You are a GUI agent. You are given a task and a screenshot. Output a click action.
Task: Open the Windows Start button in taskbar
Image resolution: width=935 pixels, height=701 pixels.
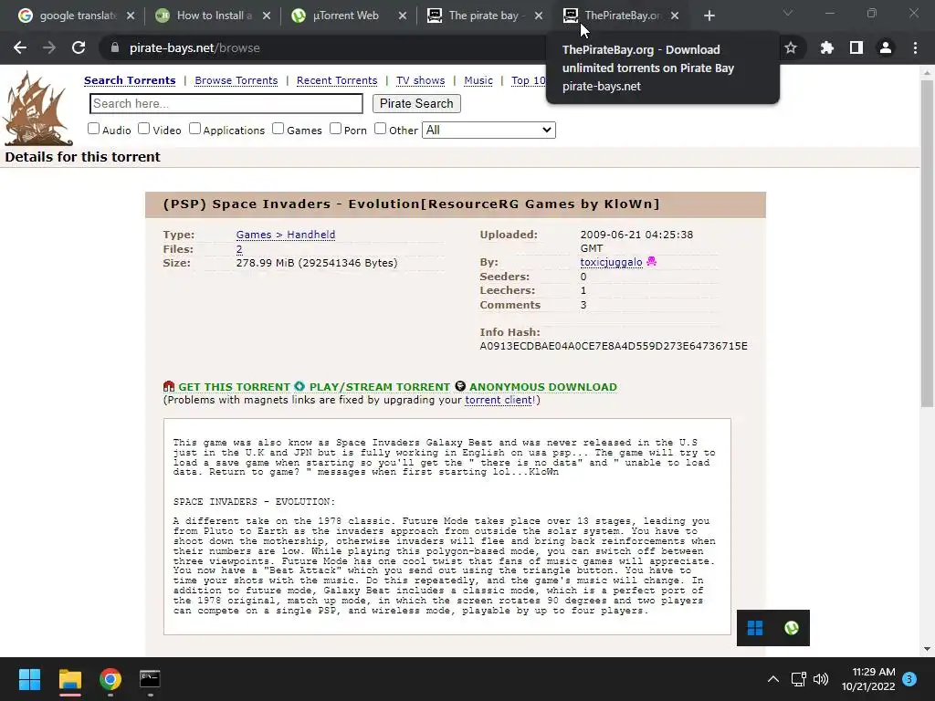pyautogui.click(x=29, y=678)
